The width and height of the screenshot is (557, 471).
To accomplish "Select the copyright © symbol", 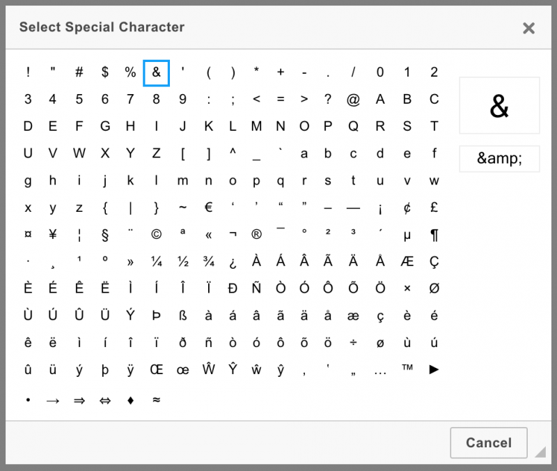I will pyautogui.click(x=156, y=234).
